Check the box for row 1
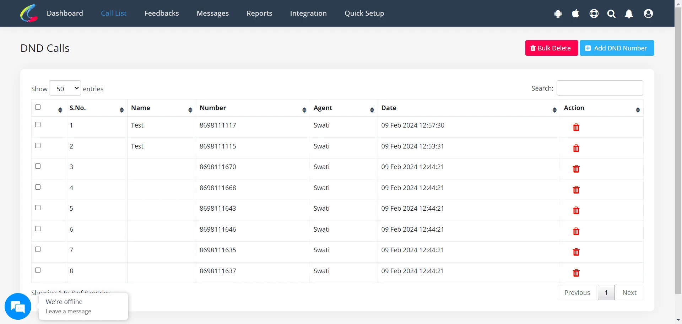The width and height of the screenshot is (682, 324). click(x=38, y=125)
